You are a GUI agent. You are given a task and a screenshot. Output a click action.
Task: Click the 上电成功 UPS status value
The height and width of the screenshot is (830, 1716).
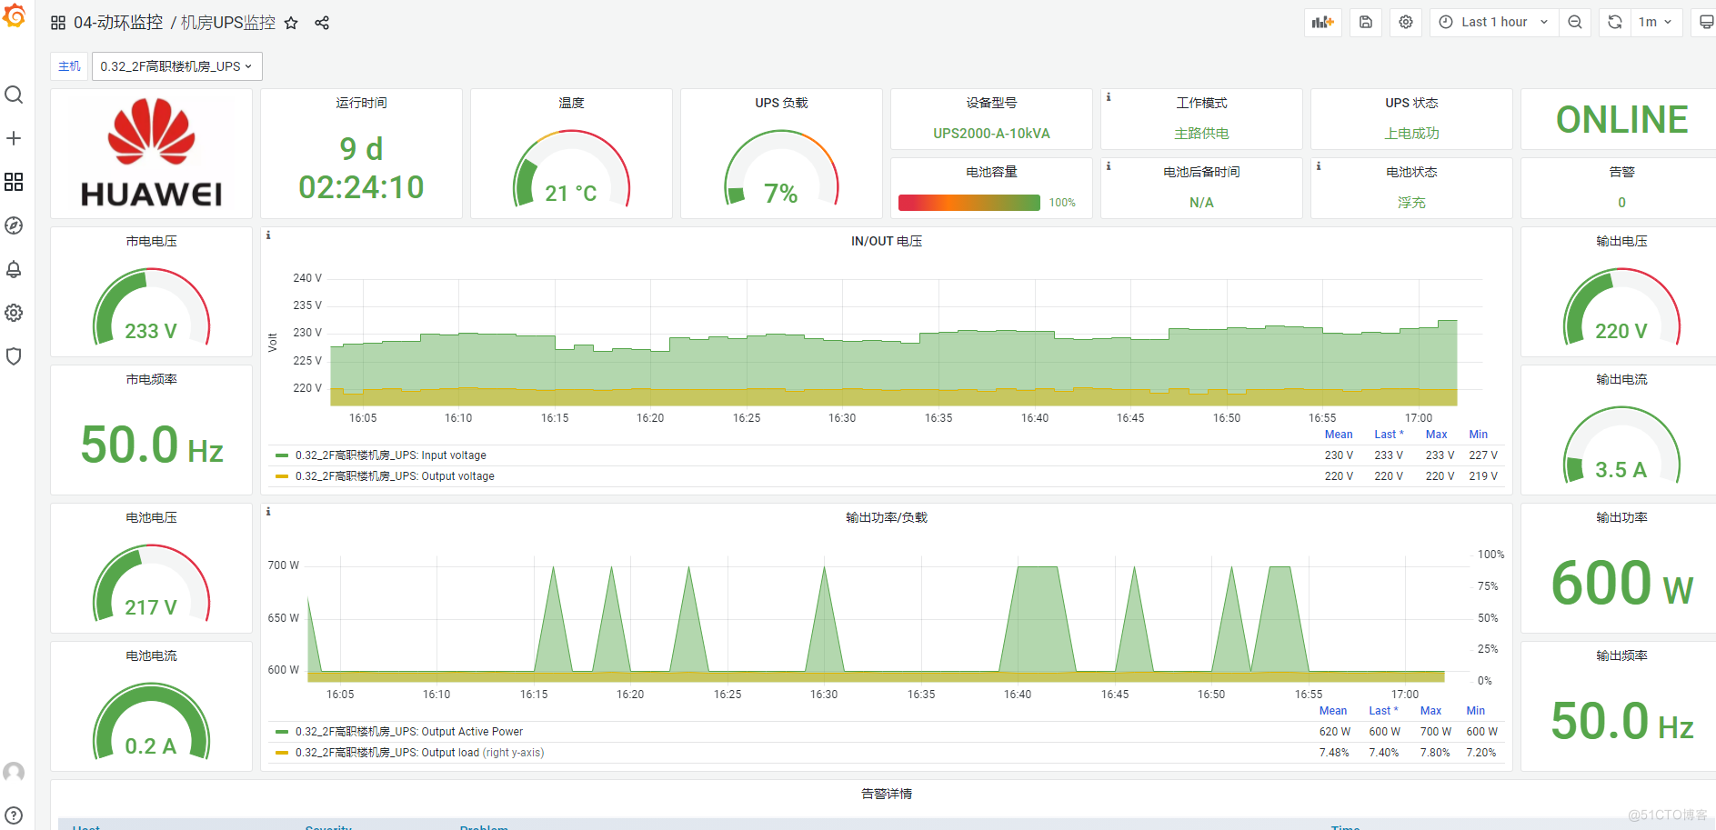[x=1411, y=134]
